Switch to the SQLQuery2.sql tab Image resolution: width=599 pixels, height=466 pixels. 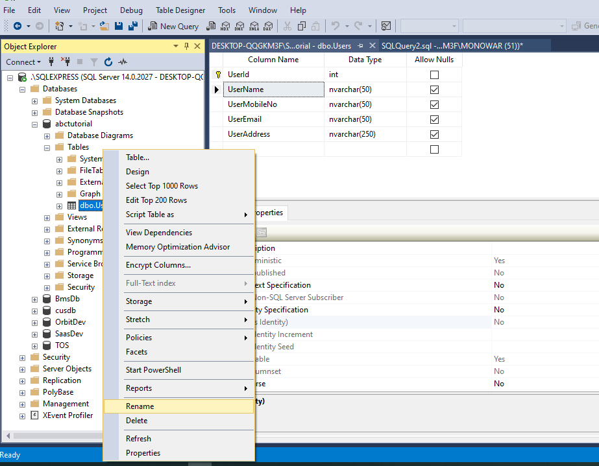tap(452, 45)
